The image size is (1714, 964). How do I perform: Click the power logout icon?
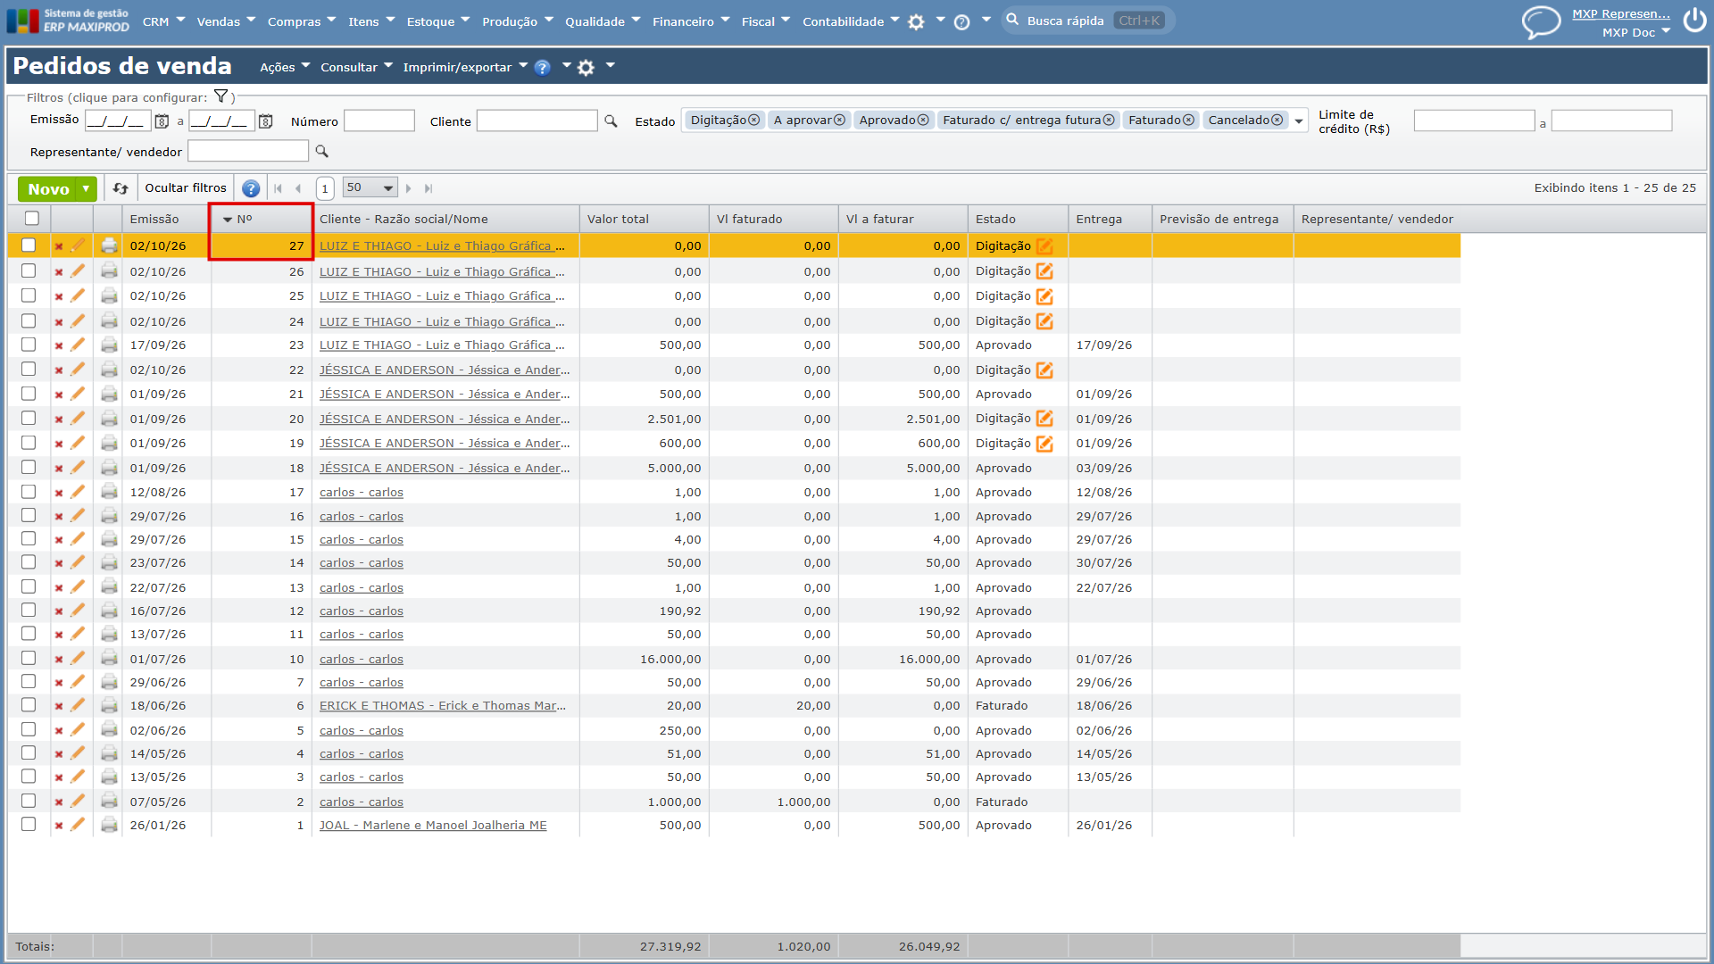[1694, 21]
